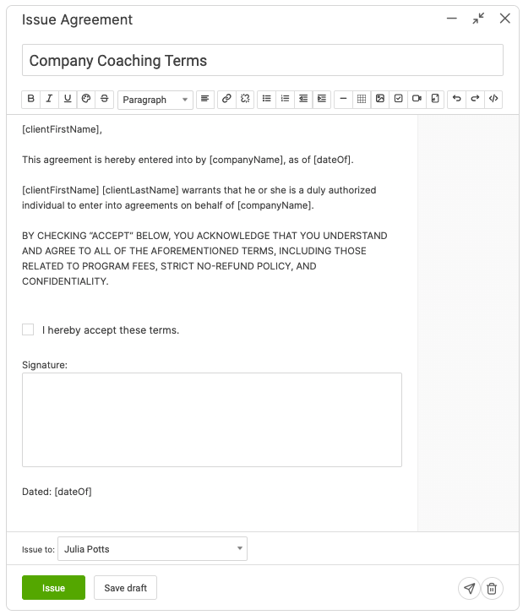The height and width of the screenshot is (615, 523).
Task: Click the underline toolbar icon
Action: click(x=68, y=99)
